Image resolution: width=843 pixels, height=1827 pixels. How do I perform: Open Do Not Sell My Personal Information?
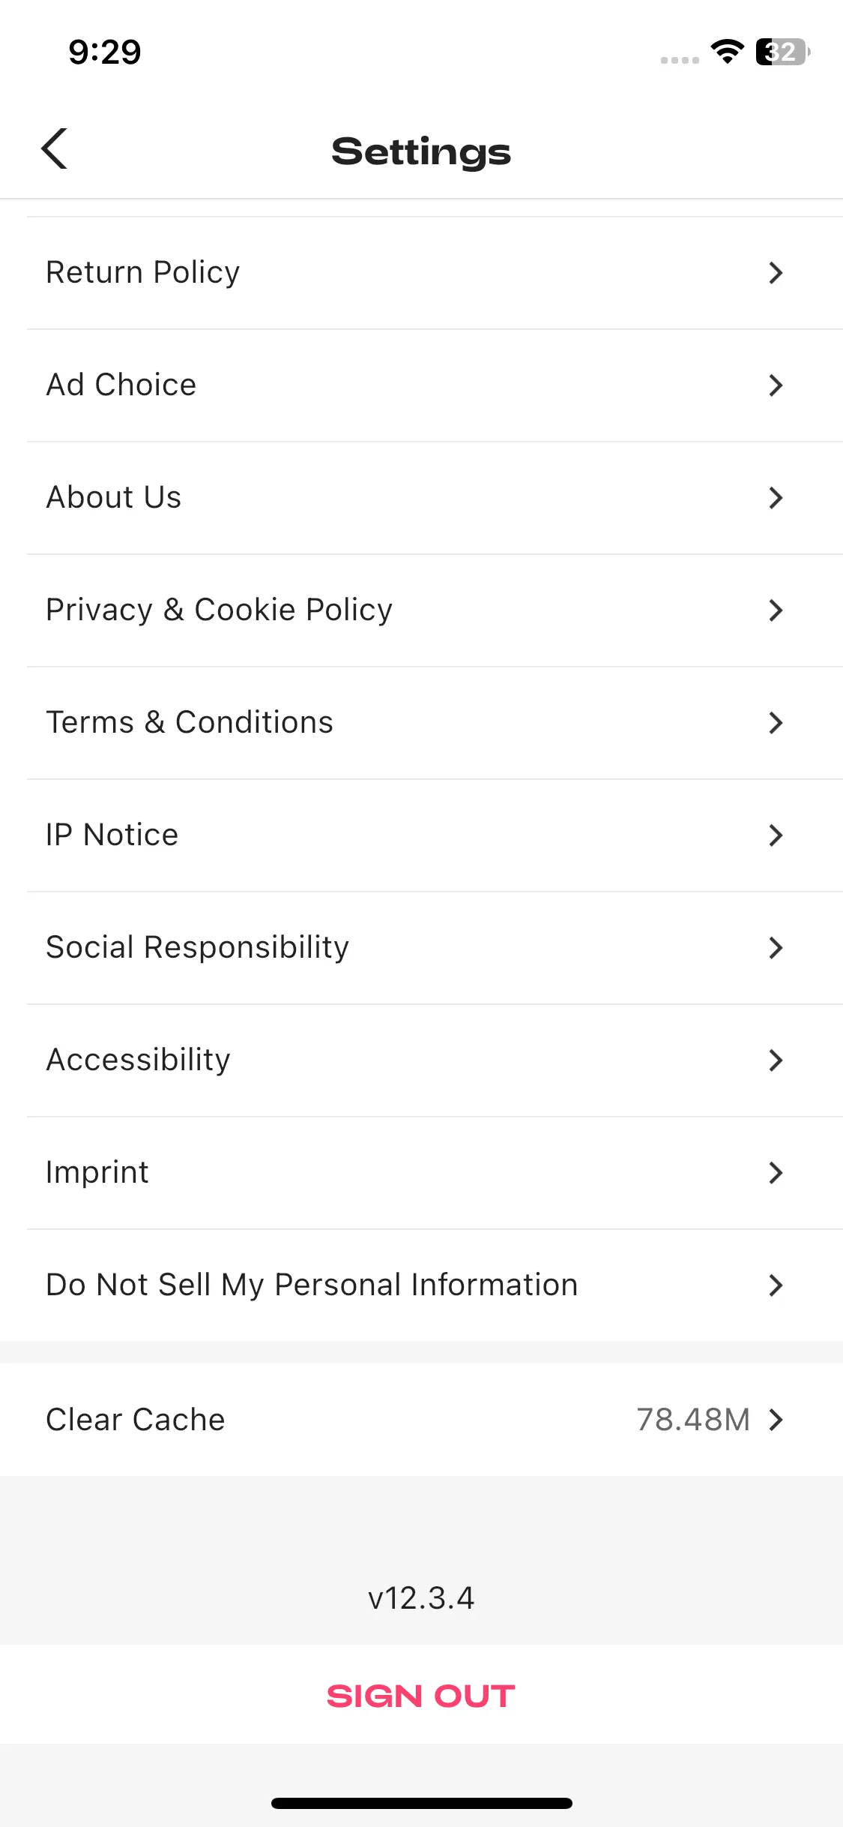pyautogui.click(x=421, y=1285)
